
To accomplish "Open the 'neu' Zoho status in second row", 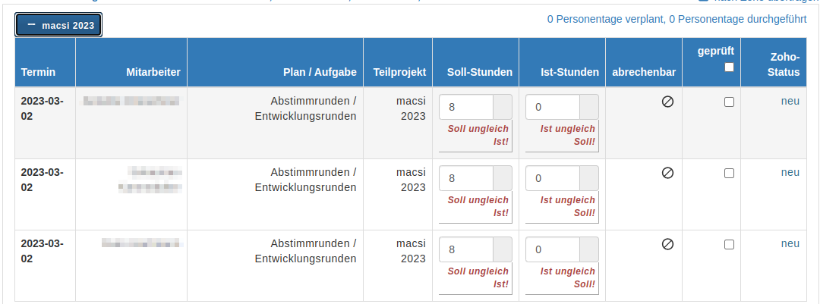I will click(790, 172).
